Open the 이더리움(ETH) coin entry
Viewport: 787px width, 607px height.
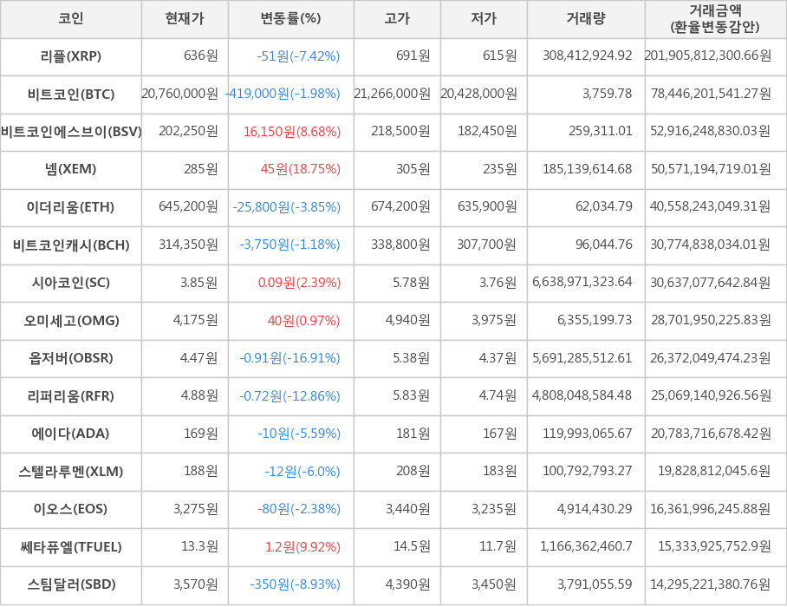click(71, 207)
